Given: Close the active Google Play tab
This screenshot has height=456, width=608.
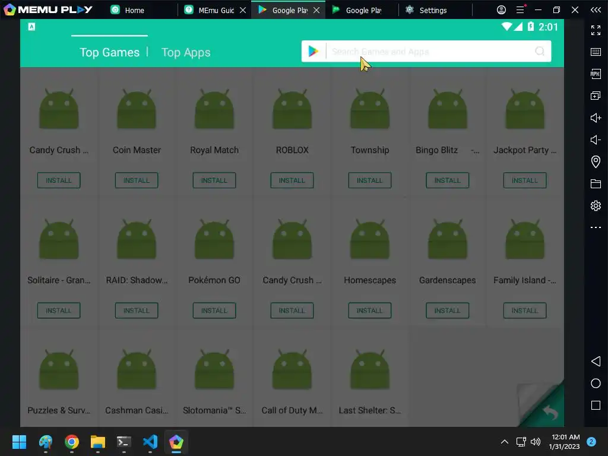Looking at the screenshot, I should (x=316, y=10).
